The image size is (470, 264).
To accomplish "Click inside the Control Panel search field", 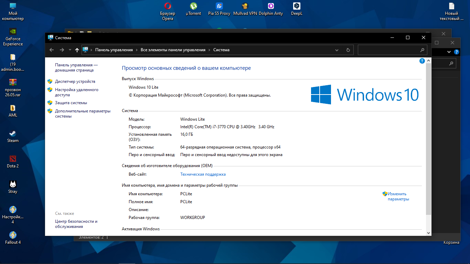I will (389, 50).
